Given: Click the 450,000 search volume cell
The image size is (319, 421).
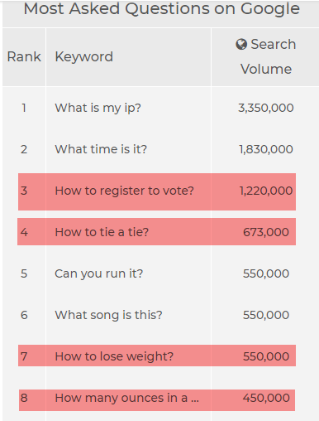Looking at the screenshot, I should pos(266,398).
